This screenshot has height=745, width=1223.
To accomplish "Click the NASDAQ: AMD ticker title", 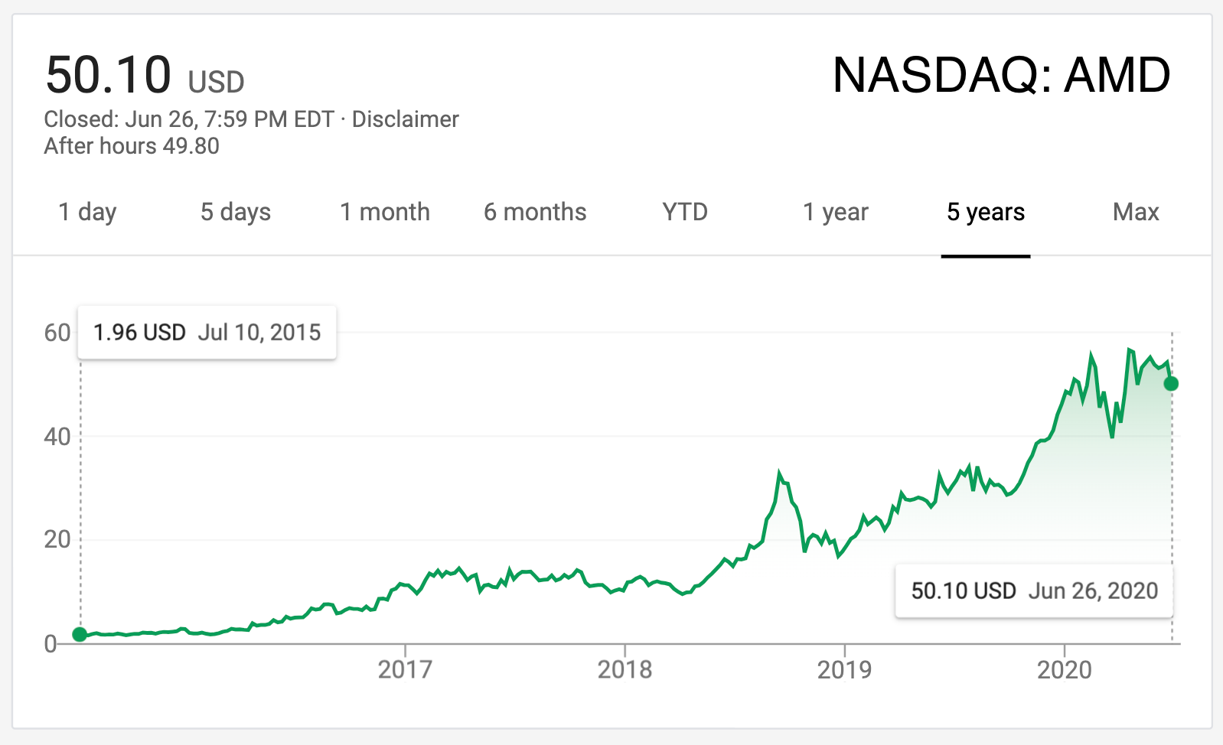I will pos(1001,76).
